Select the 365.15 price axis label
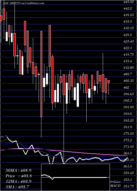The height and width of the screenshot is (191, 137). click(x=128, y=160)
